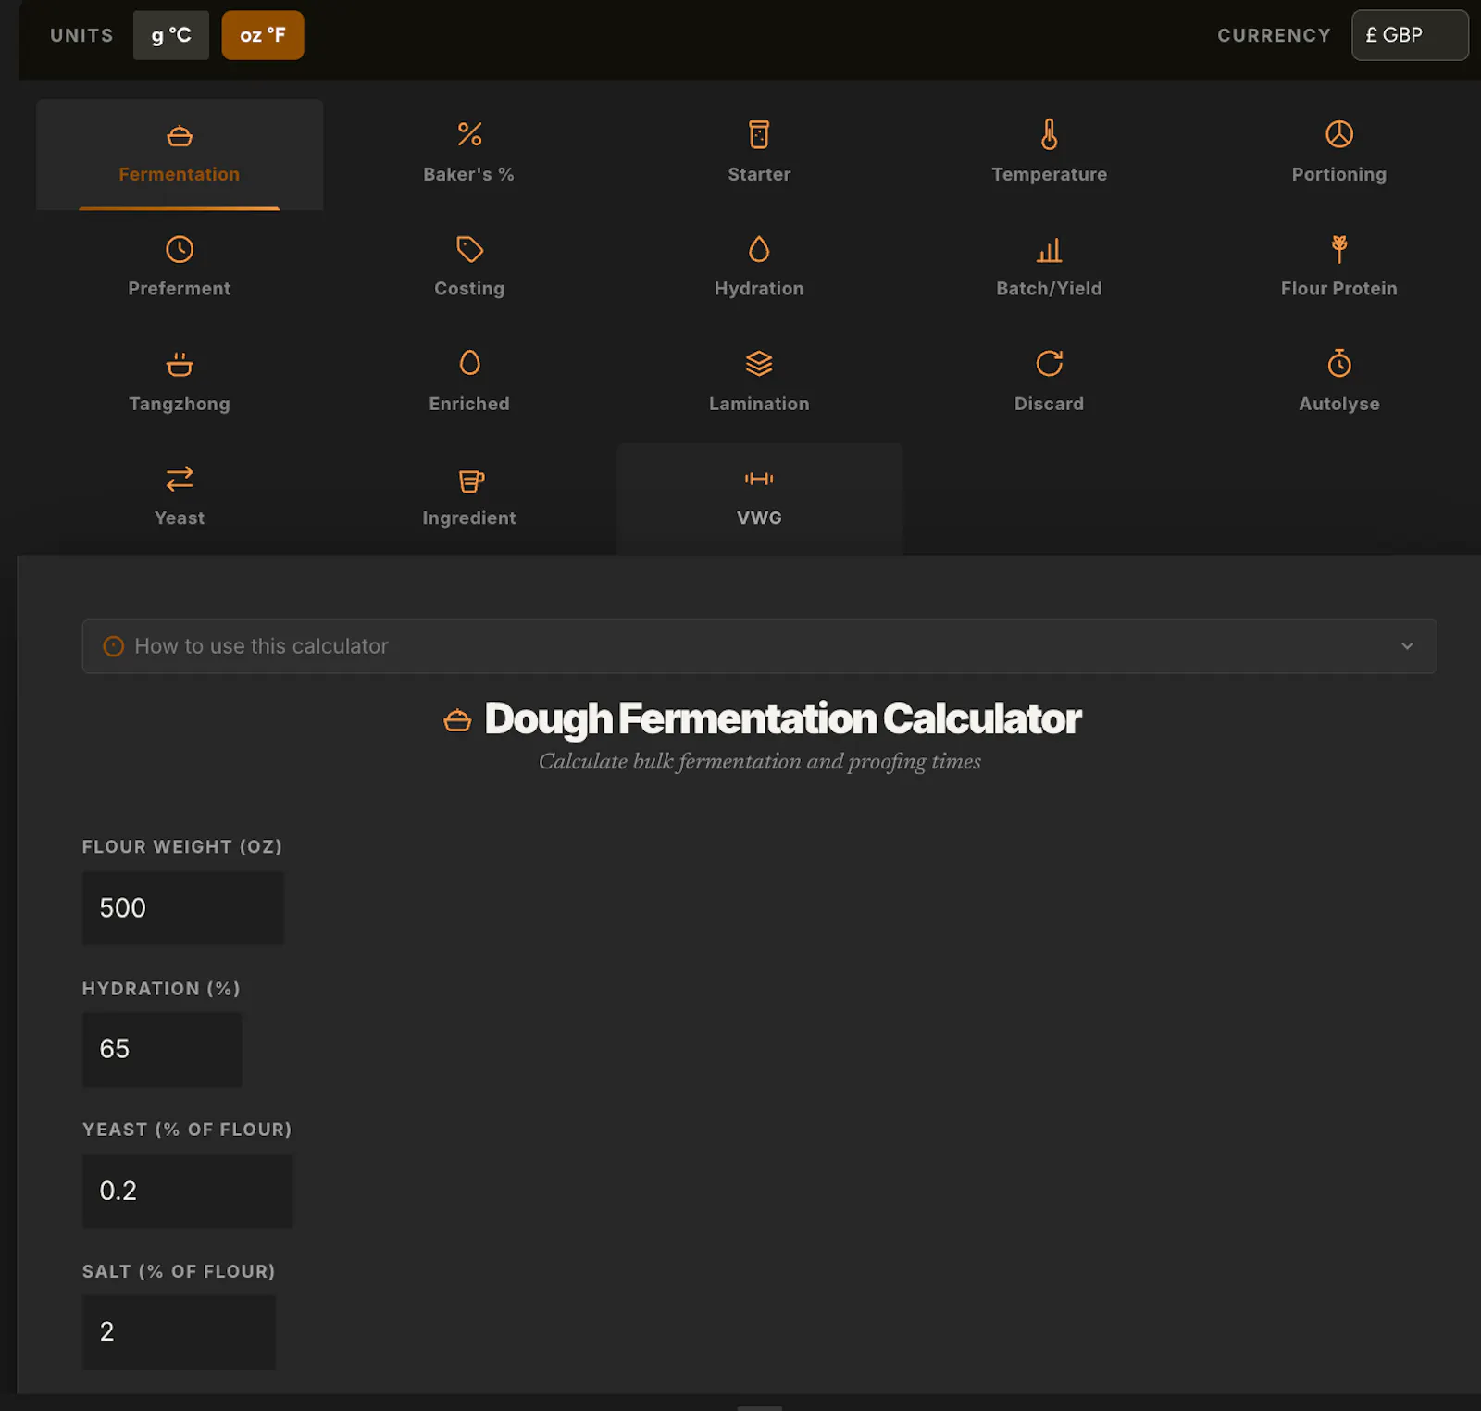Click the Flour Protein wheat icon

pos(1339,249)
